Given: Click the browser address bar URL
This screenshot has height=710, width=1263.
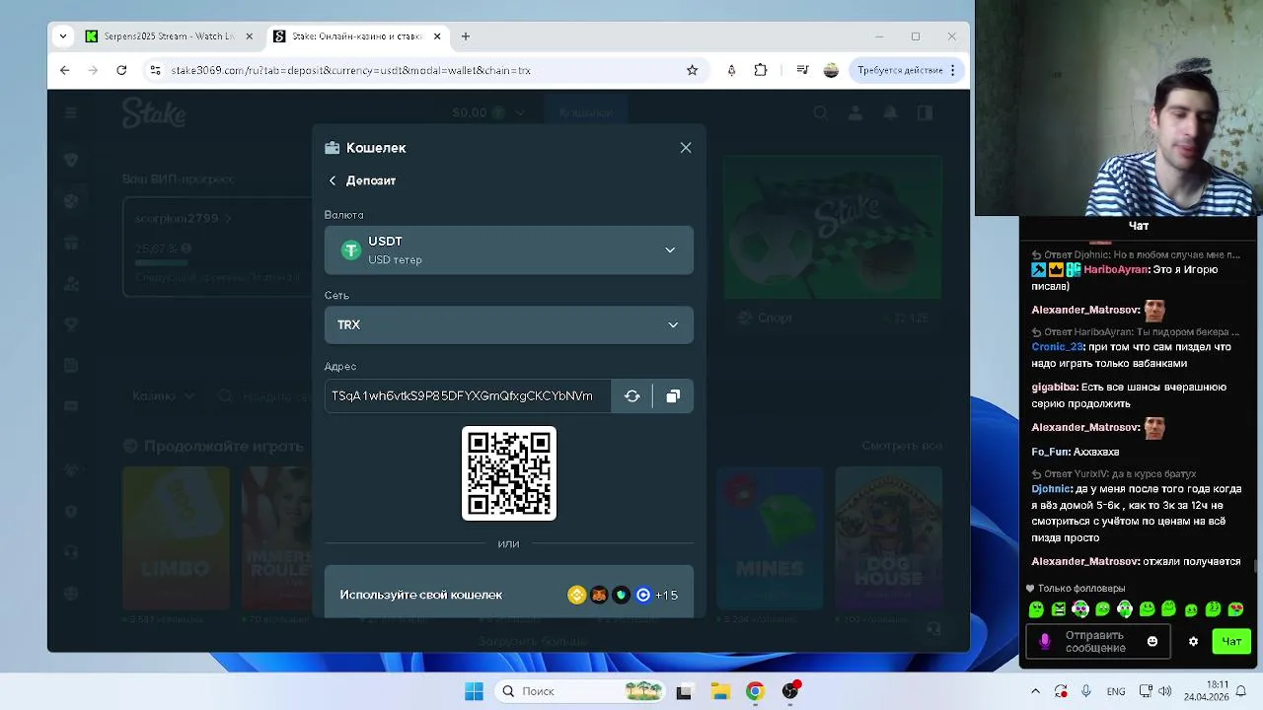Looking at the screenshot, I should (350, 70).
